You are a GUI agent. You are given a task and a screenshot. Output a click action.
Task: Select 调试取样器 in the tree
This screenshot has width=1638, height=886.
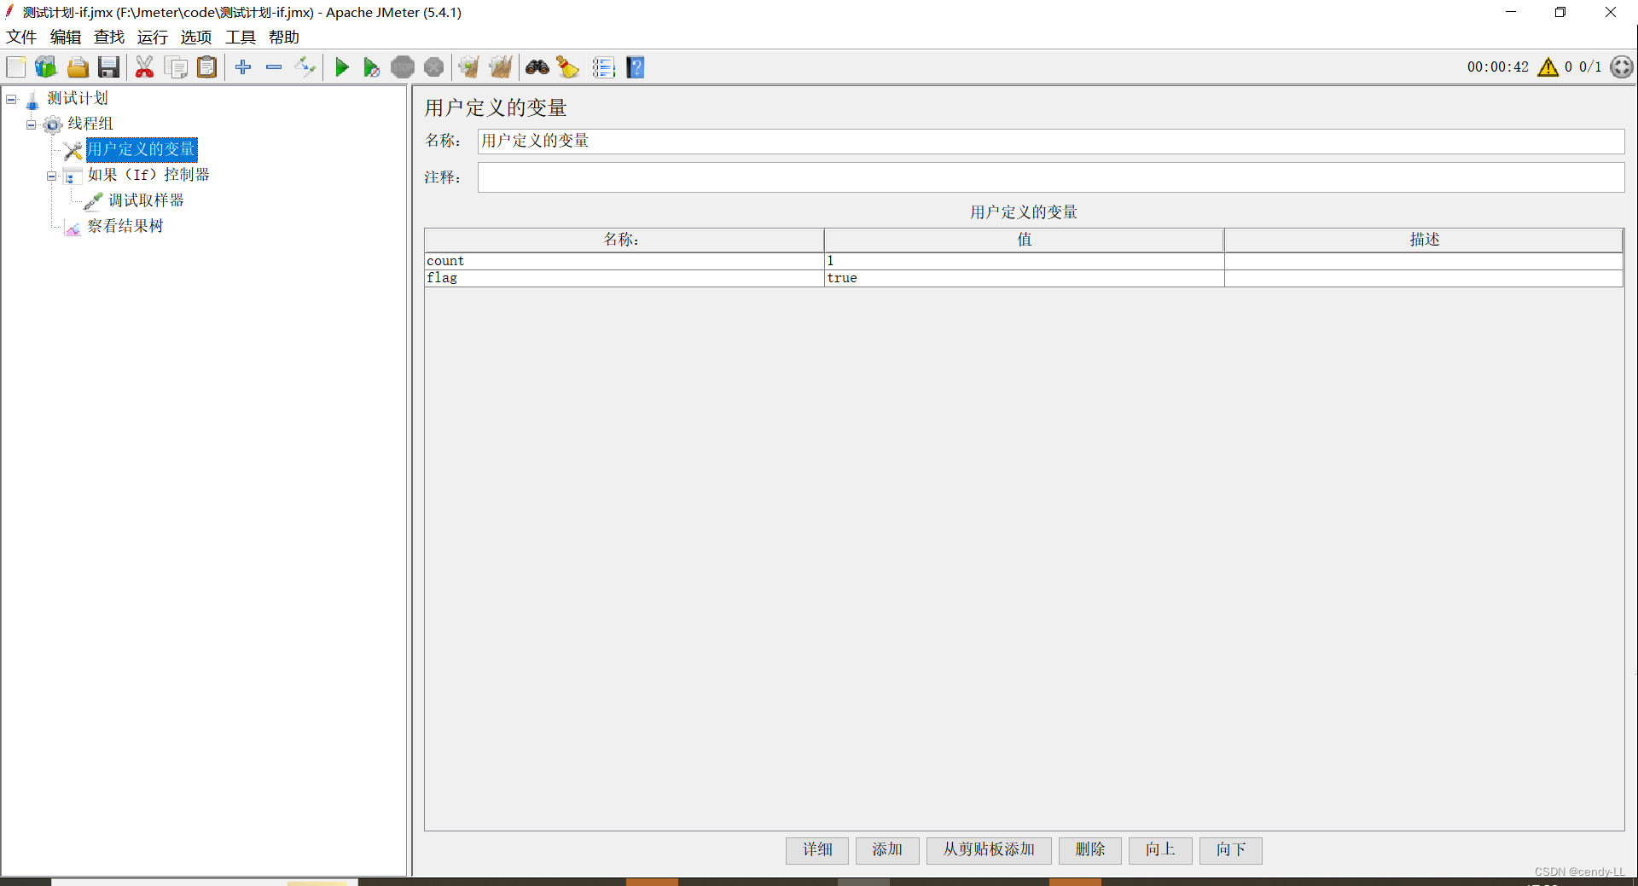coord(146,201)
